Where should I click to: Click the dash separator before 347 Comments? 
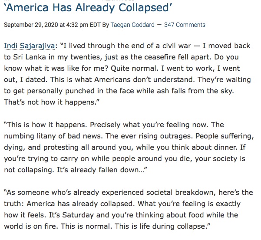(159, 25)
